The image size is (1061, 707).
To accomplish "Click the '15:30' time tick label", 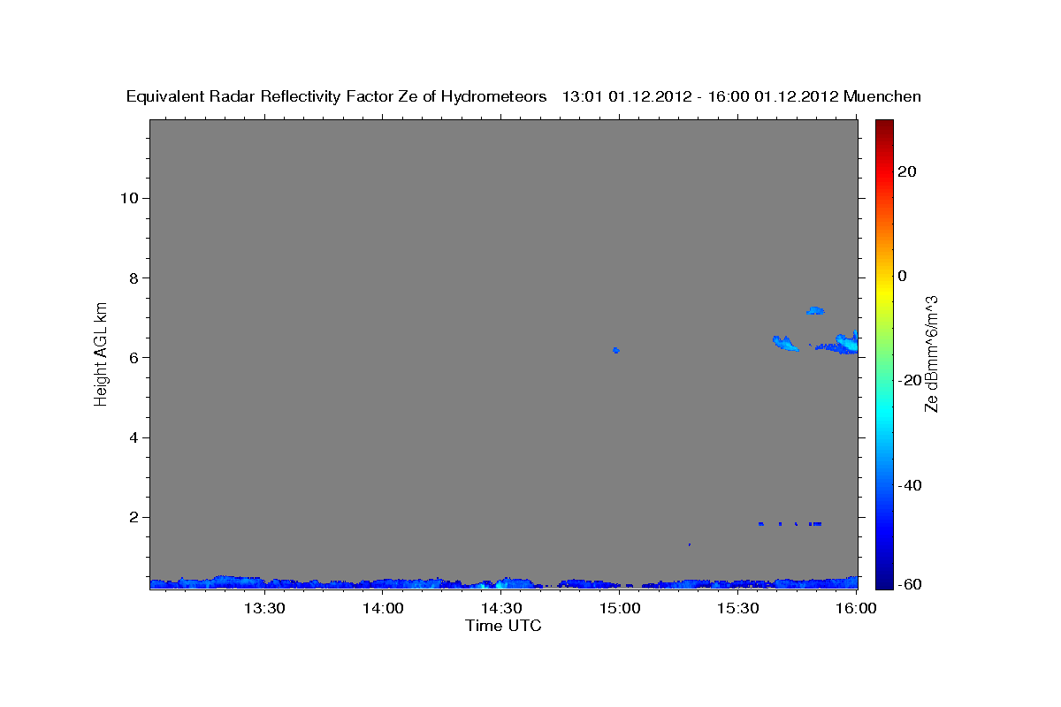I will 738,608.
